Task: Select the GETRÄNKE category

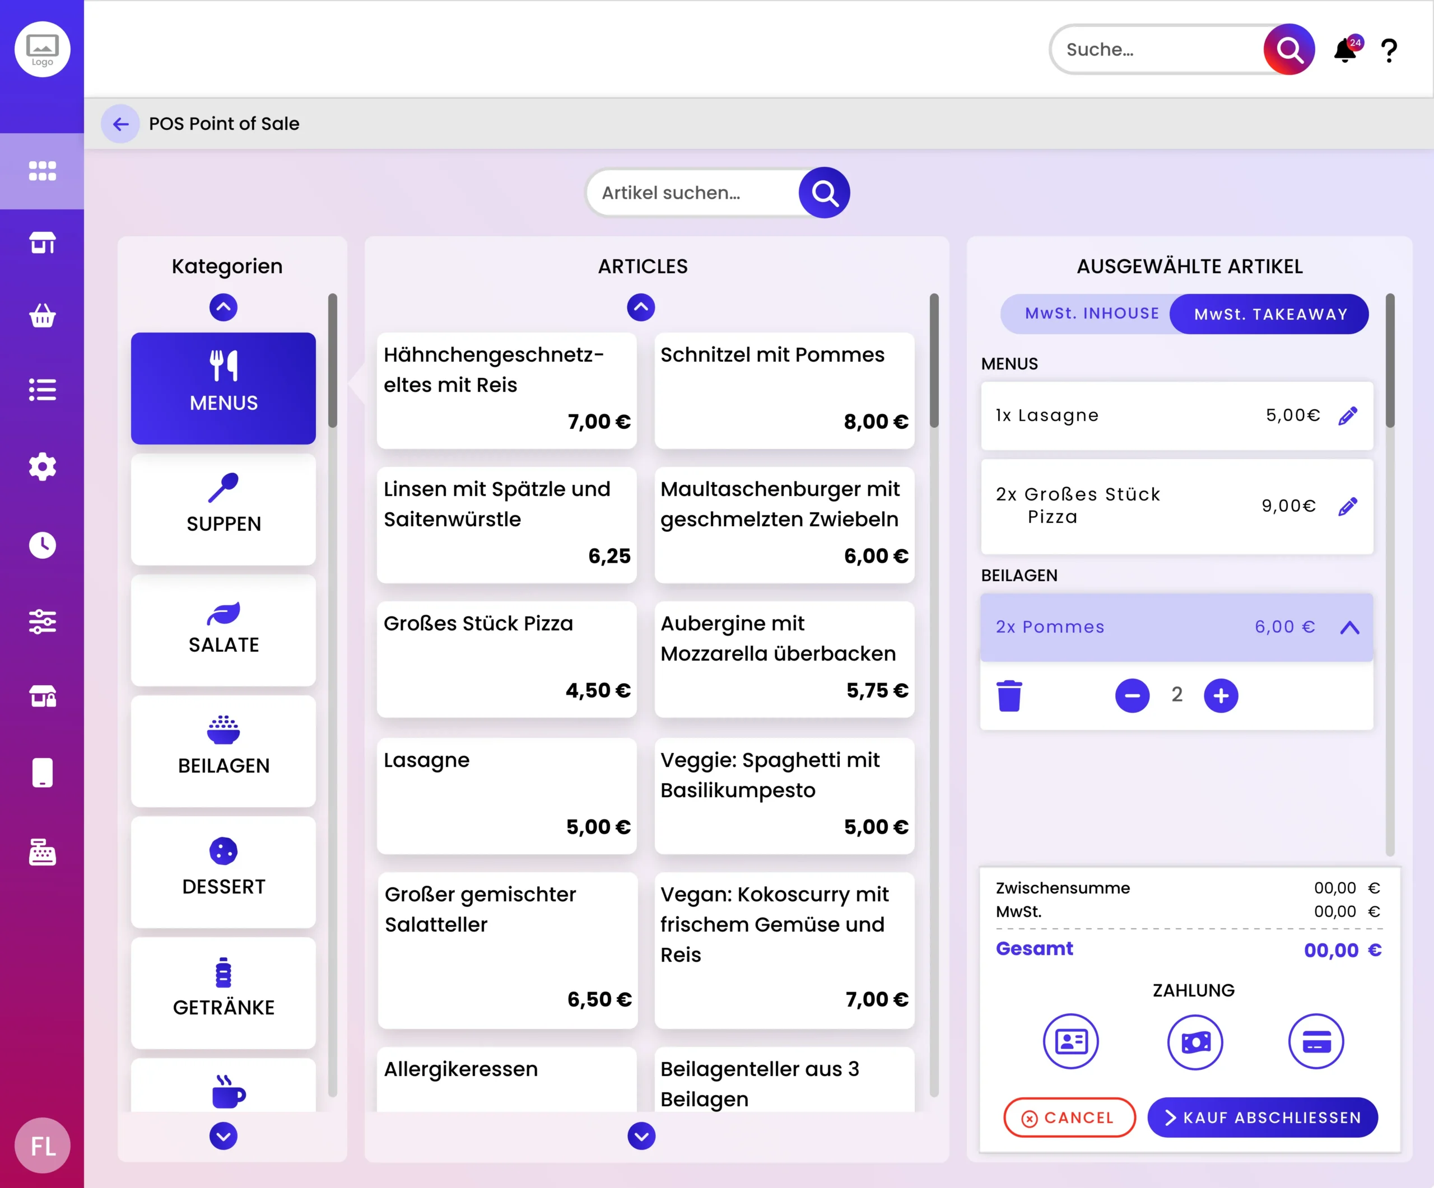Action: point(224,993)
